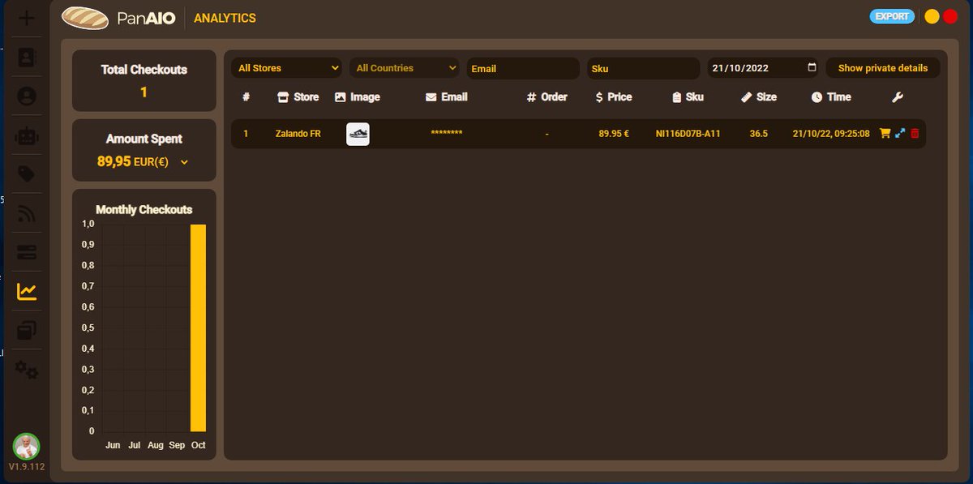Click the profile avatar above version number
This screenshot has width=973, height=484.
[26, 446]
